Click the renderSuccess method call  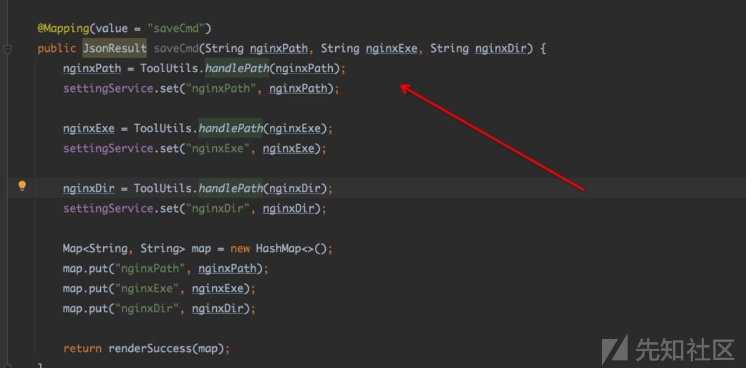[150, 348]
